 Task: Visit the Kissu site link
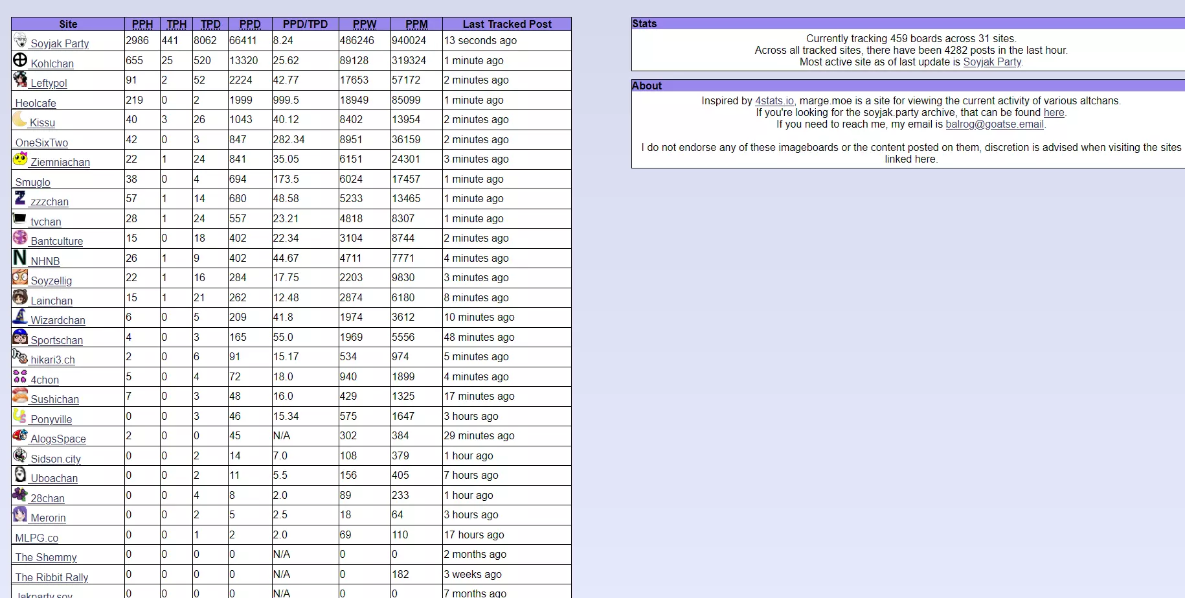coord(42,122)
